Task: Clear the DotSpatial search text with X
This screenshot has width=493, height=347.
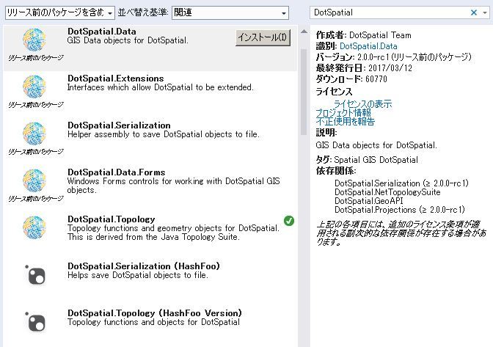Action: click(473, 12)
